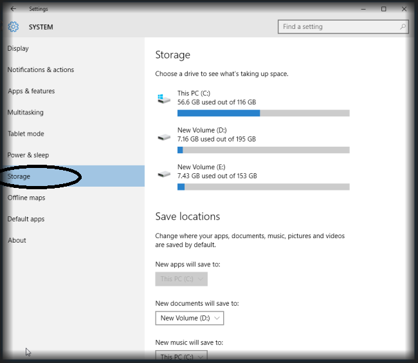Click '7.16 GB used out of 195 GB'
The width and height of the screenshot is (418, 363).
(217, 139)
